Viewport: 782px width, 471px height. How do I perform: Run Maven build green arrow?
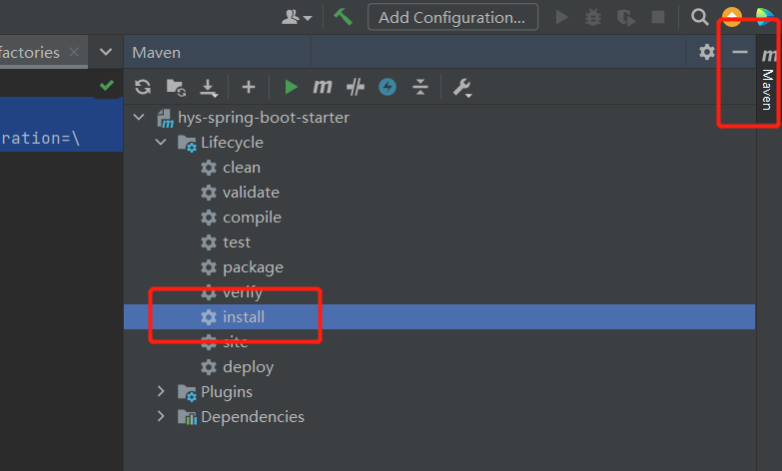point(291,87)
